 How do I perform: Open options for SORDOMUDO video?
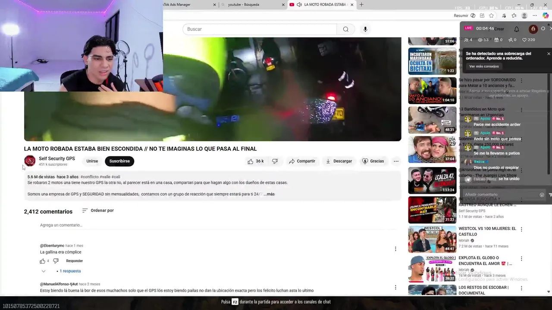click(x=521, y=81)
